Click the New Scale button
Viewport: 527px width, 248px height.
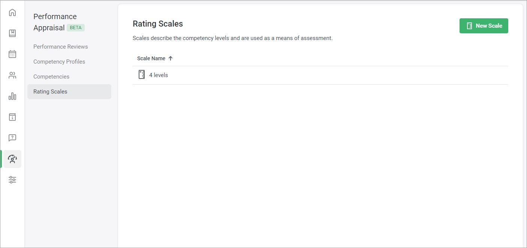[484, 26]
